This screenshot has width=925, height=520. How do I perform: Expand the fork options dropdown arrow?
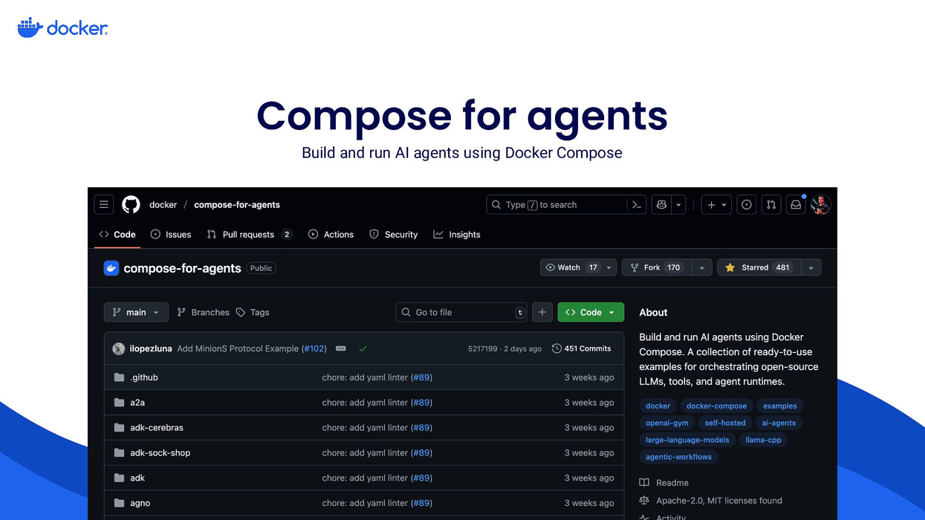(702, 268)
